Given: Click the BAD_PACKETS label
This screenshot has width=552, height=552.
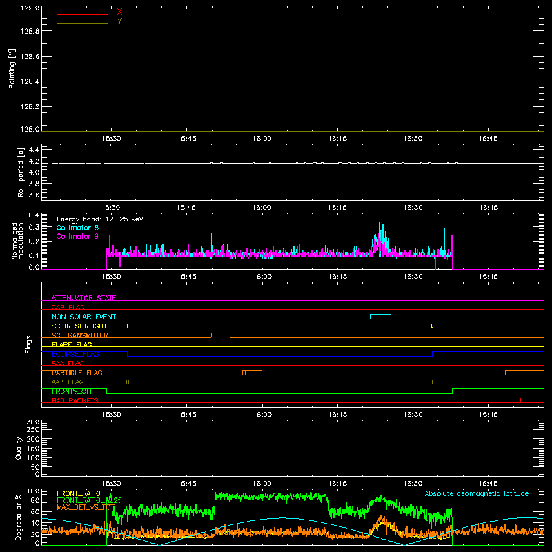Looking at the screenshot, I should tap(75, 400).
